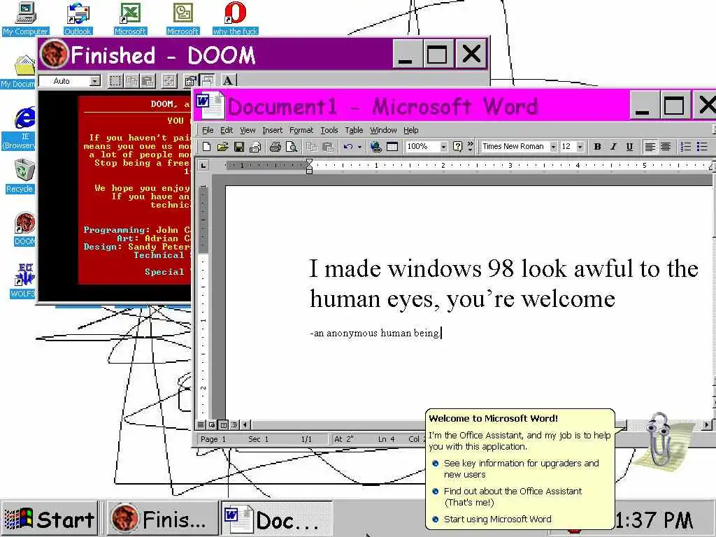
Task: Switch to Print Layout View button
Action: coord(223,424)
